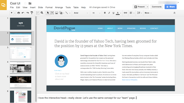Open the View menu
Image resolution: width=184 pixels, height=103 pixels.
(25, 7)
